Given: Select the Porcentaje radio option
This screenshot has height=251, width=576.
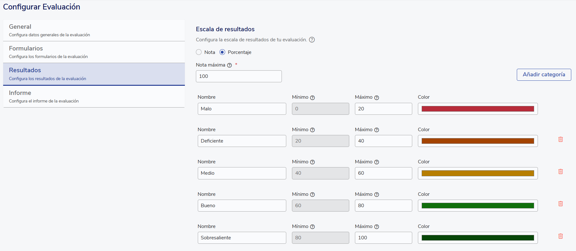Looking at the screenshot, I should point(222,52).
